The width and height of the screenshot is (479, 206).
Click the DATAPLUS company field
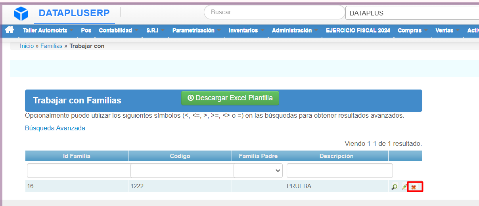412,13
